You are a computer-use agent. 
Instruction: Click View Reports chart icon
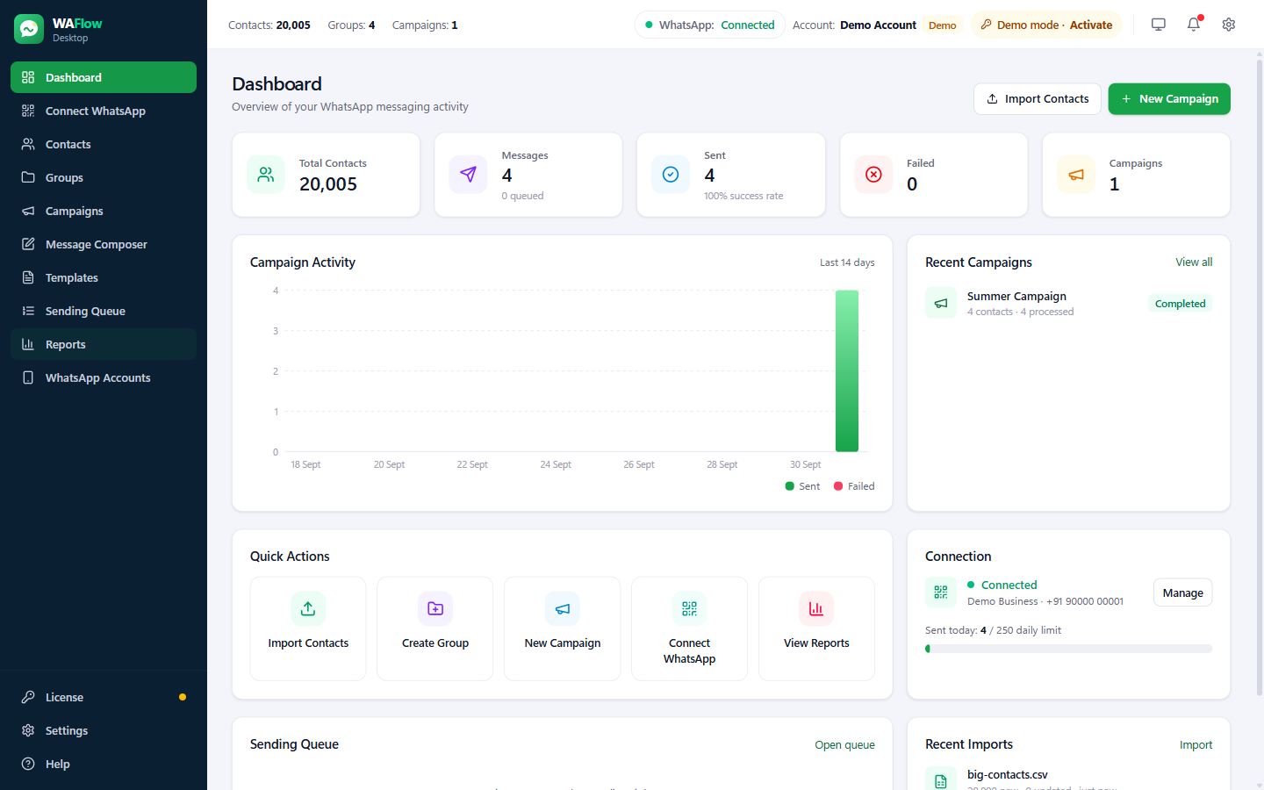816,608
